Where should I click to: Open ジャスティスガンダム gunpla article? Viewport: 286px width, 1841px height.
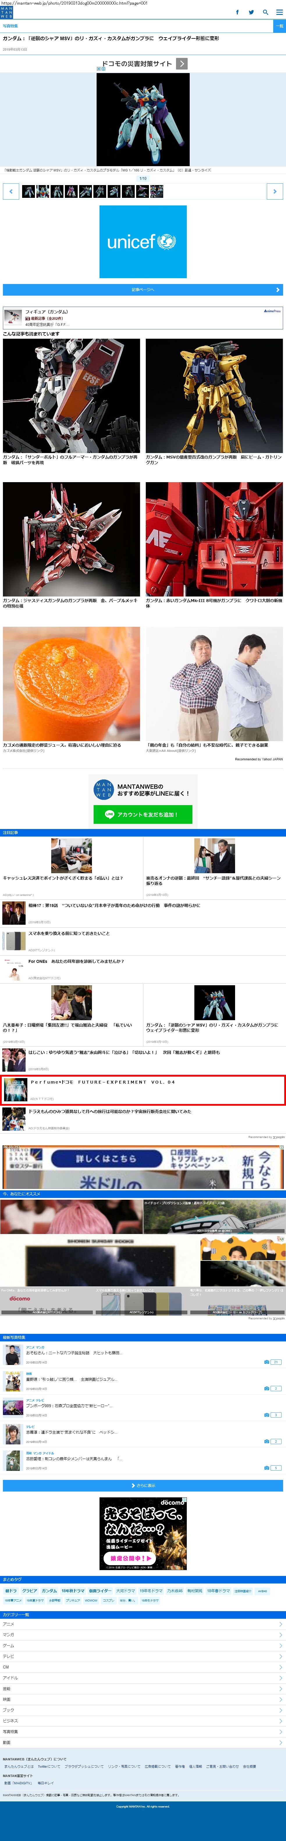[72, 539]
